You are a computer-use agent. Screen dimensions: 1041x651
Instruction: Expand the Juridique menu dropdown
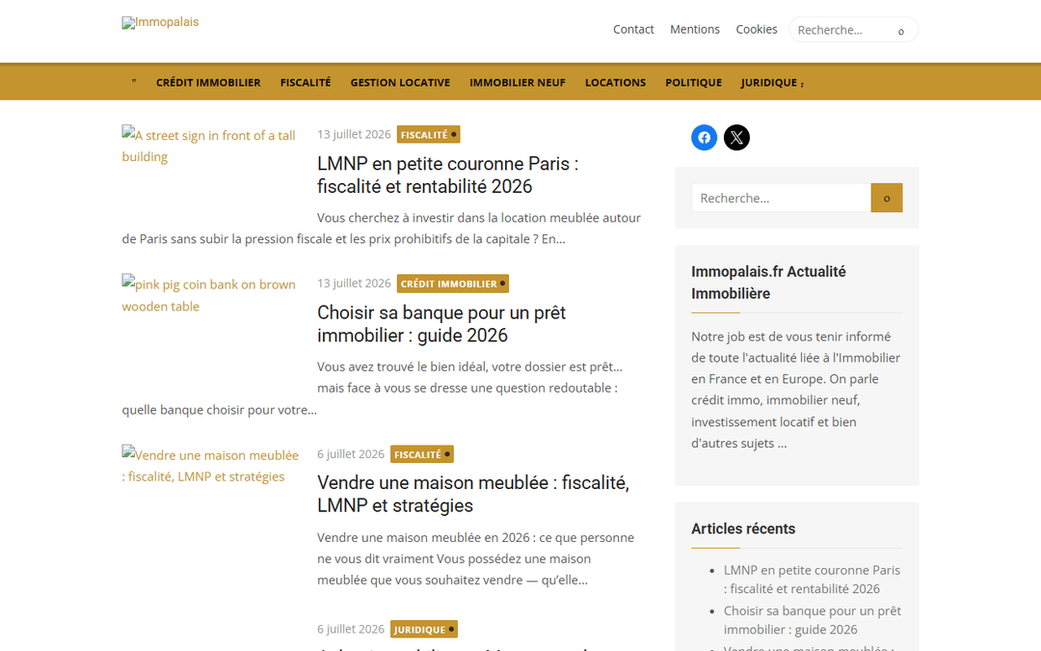[x=772, y=82]
